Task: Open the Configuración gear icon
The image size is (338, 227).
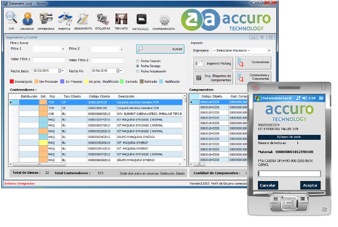Action: coord(165,20)
